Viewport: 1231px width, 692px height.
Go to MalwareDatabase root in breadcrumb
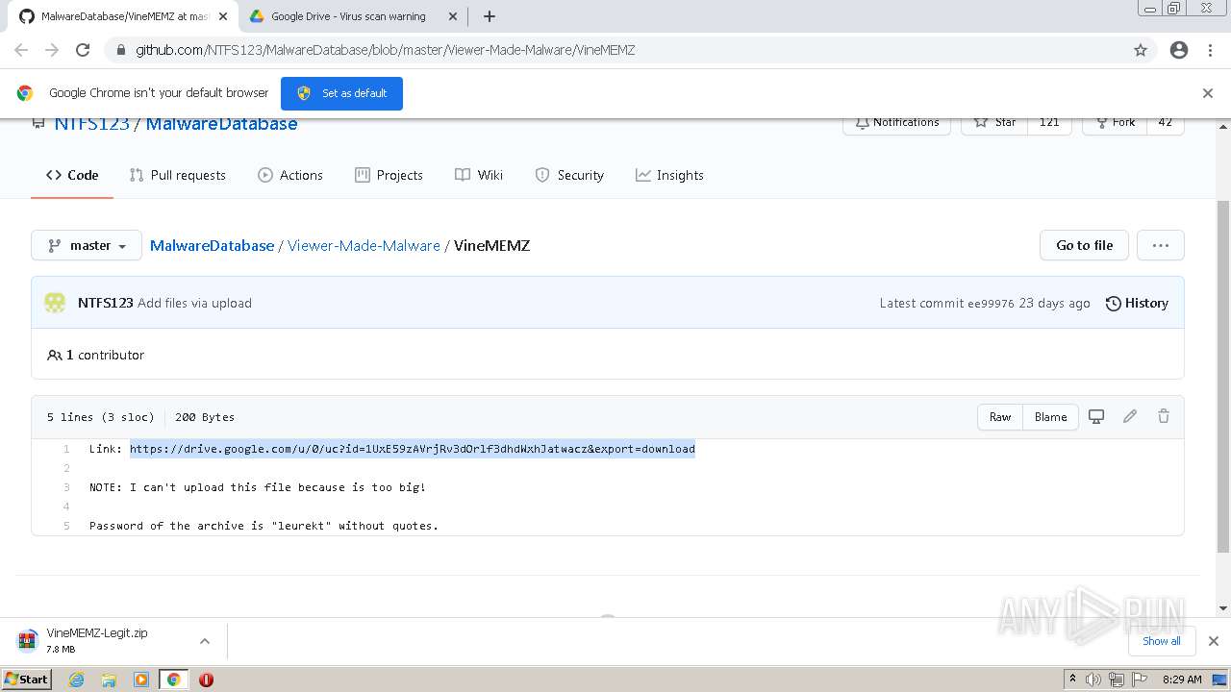click(x=212, y=245)
